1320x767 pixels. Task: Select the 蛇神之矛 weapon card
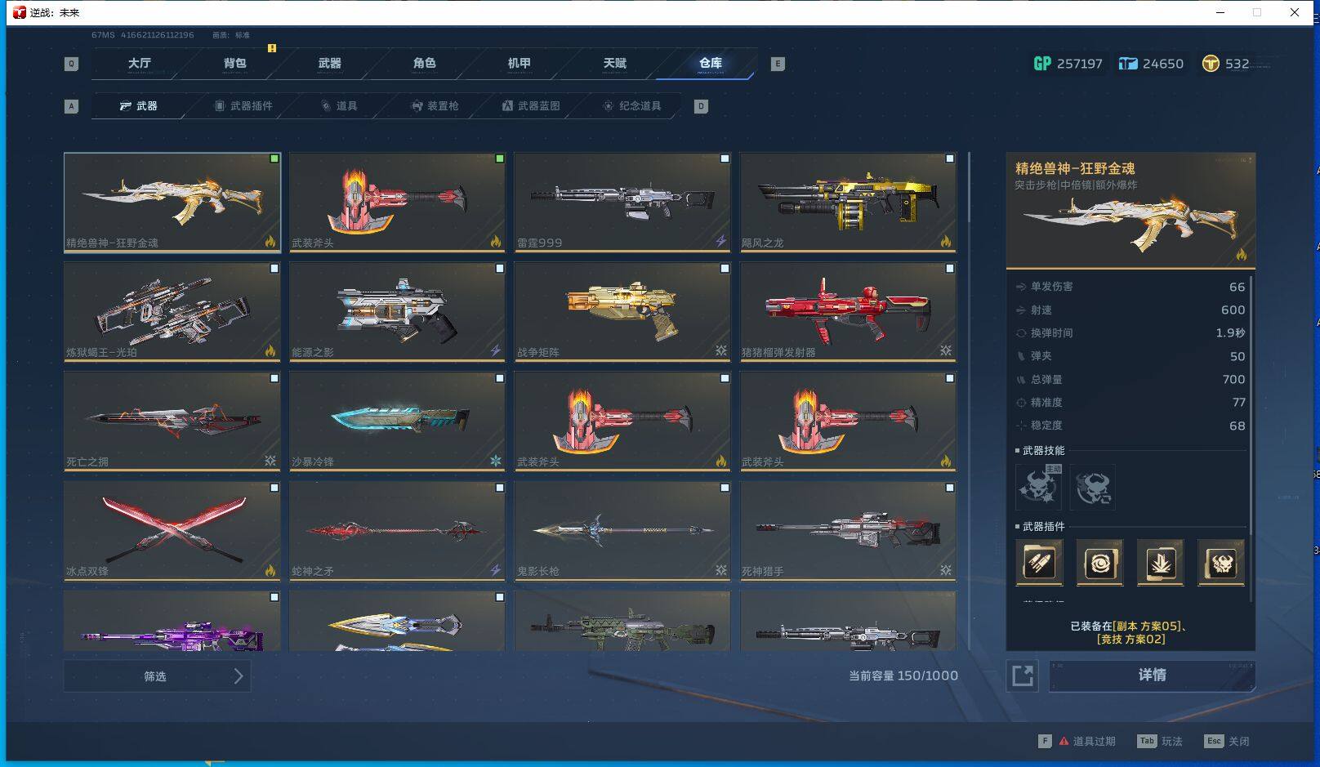coord(397,530)
